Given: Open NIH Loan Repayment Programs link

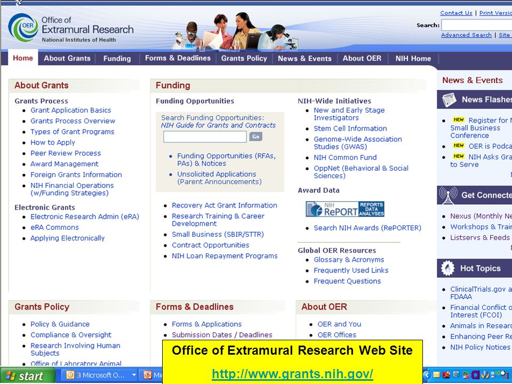Looking at the screenshot, I should pos(225,256).
